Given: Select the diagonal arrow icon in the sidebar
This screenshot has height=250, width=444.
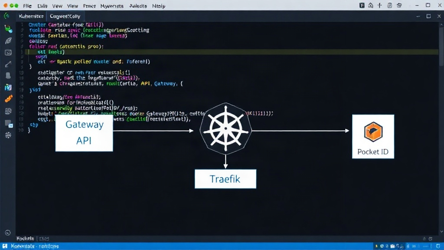Looking at the screenshot, I should (x=8, y=64).
